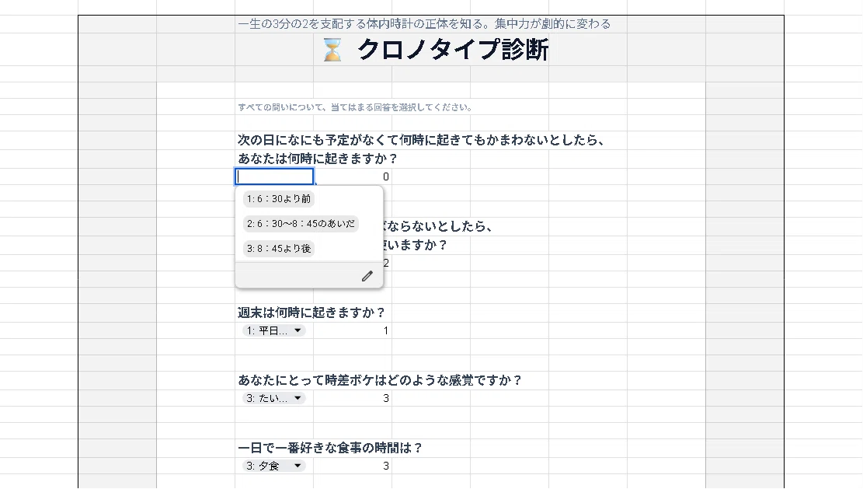
Task: Click score value 1 beside weekend answer
Action: click(386, 330)
